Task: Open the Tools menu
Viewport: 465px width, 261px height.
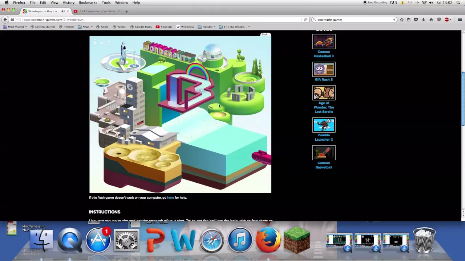Action: point(106,3)
